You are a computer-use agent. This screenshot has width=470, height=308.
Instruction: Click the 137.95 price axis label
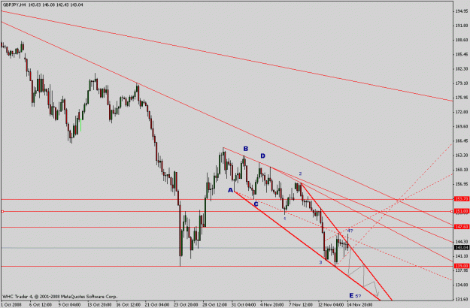point(462,270)
